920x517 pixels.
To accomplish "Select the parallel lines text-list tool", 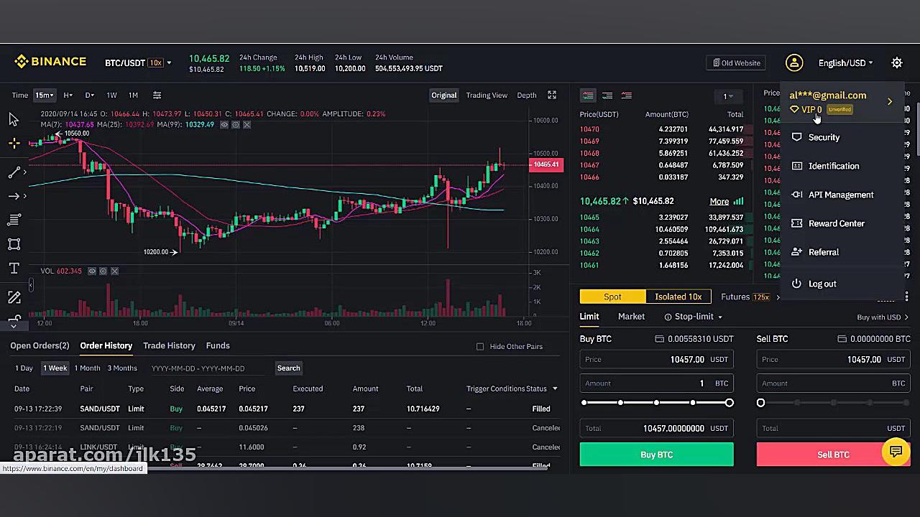I will [14, 220].
